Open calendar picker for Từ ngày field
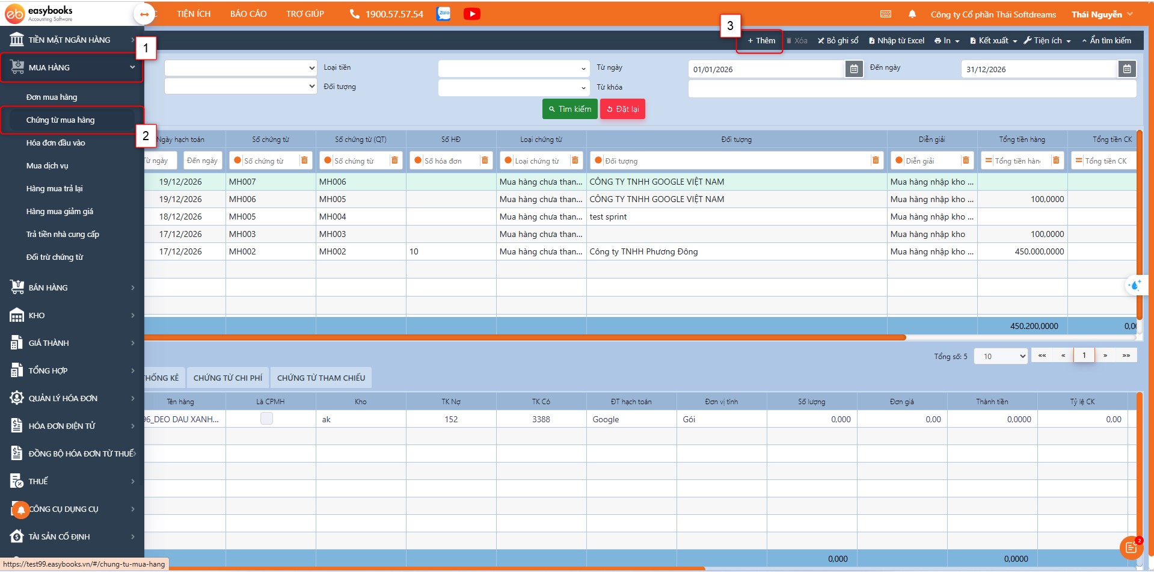This screenshot has height=572, width=1154. pos(853,69)
